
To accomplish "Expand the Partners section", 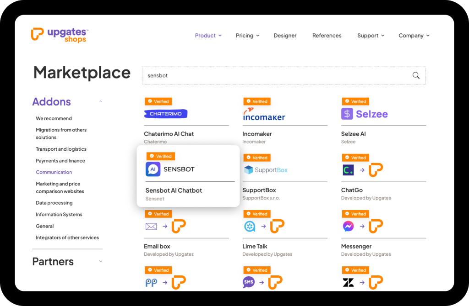I will tap(101, 261).
